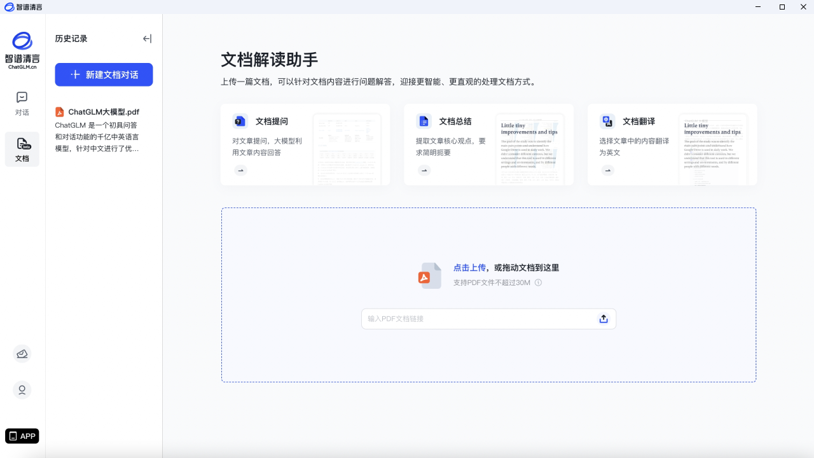814x458 pixels.
Task: Start 文档翻译 via its arrow button
Action: coord(607,170)
